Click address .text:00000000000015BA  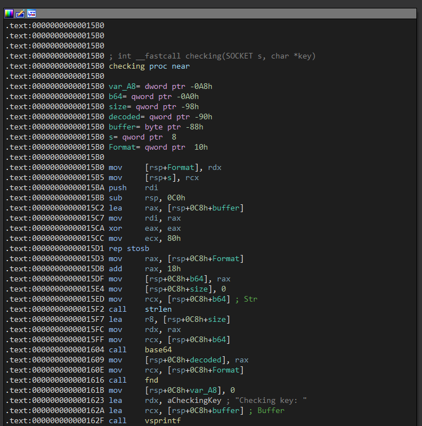[55, 187]
